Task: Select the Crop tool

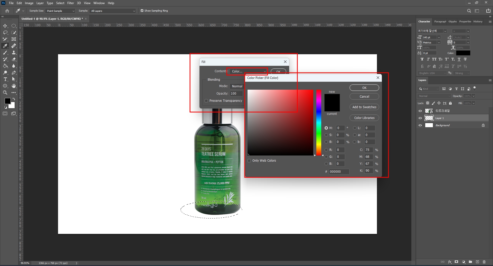Action: [x=5, y=39]
